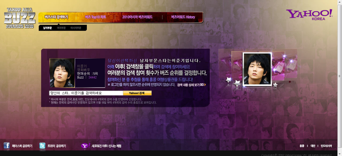The image size is (342, 156).
Task: Click the vertical scrollbar down arrow
Action: click(340, 154)
